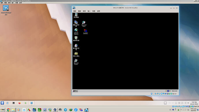Launch Firefox from the KDE panel
Image resolution: width=199 pixels, height=112 pixels.
19,103
